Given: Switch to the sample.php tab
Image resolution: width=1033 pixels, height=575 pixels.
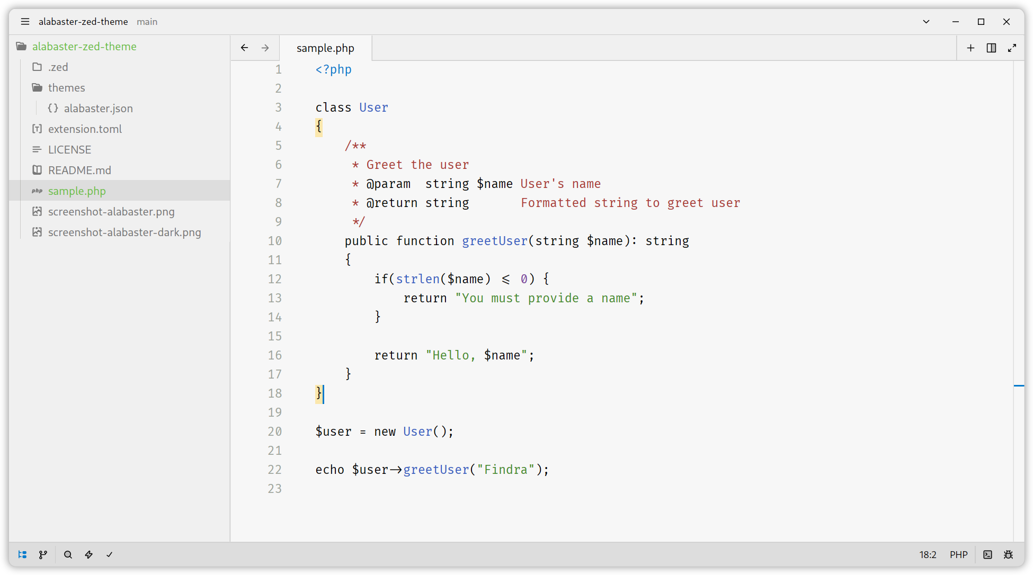Looking at the screenshot, I should tap(325, 48).
